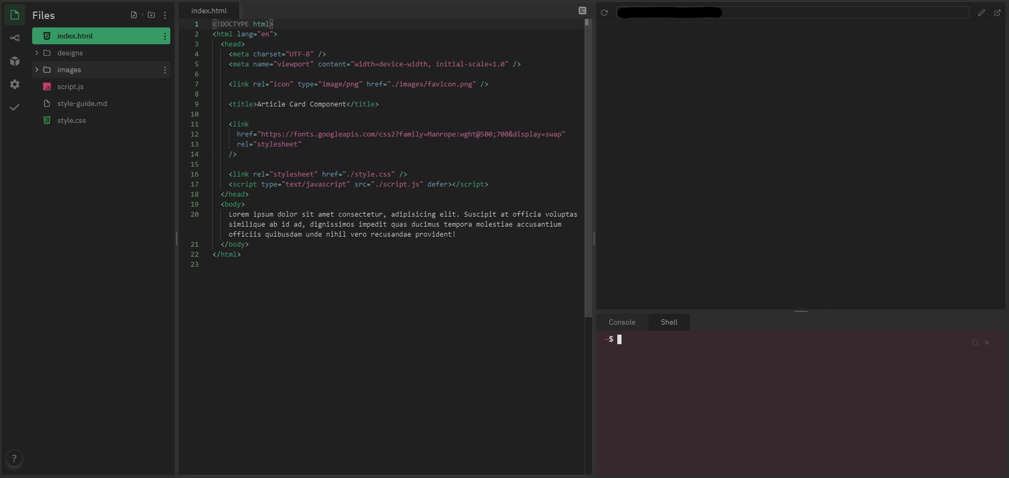Open style.css file
The height and width of the screenshot is (478, 1009).
(x=101, y=120)
